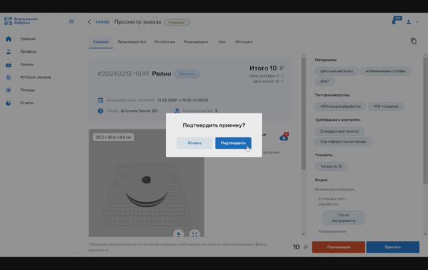Click the Стандартный осмотр chip
Screen dimensions: 428x270
(x=339, y=131)
